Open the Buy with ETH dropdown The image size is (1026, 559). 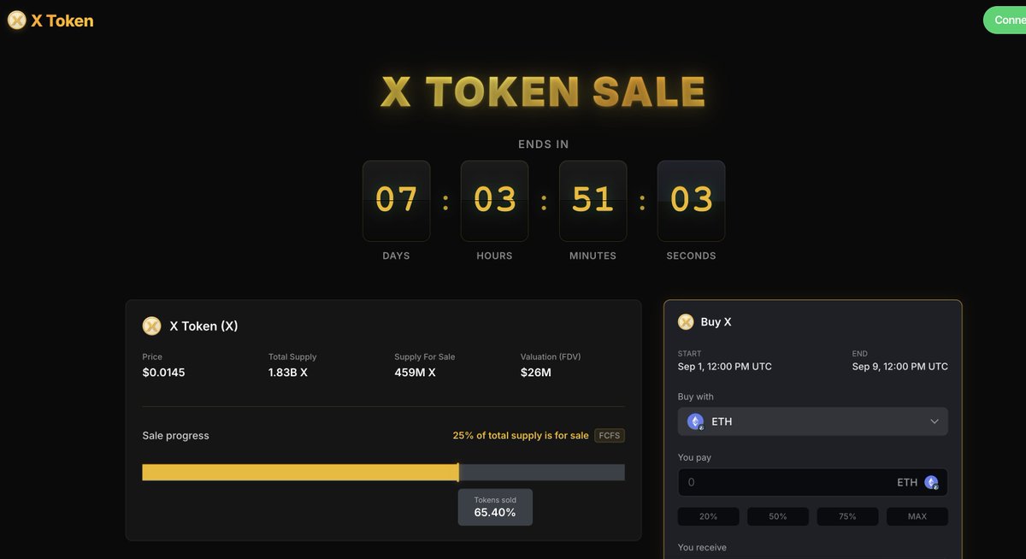click(x=813, y=421)
